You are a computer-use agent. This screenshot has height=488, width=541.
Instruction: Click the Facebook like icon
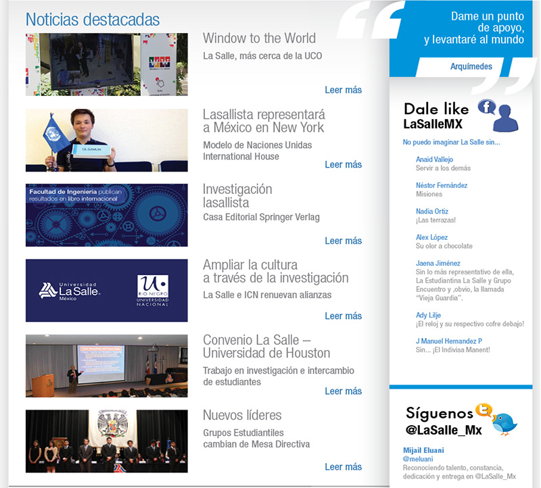click(497, 115)
